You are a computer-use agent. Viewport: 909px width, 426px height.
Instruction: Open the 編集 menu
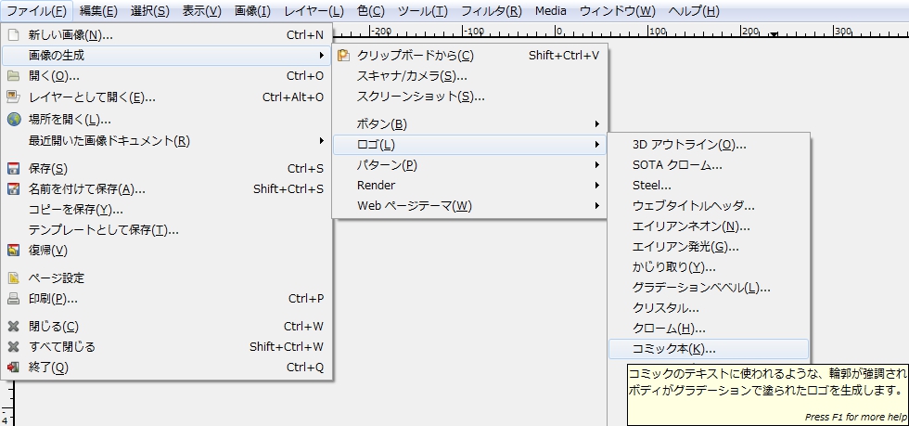(98, 11)
